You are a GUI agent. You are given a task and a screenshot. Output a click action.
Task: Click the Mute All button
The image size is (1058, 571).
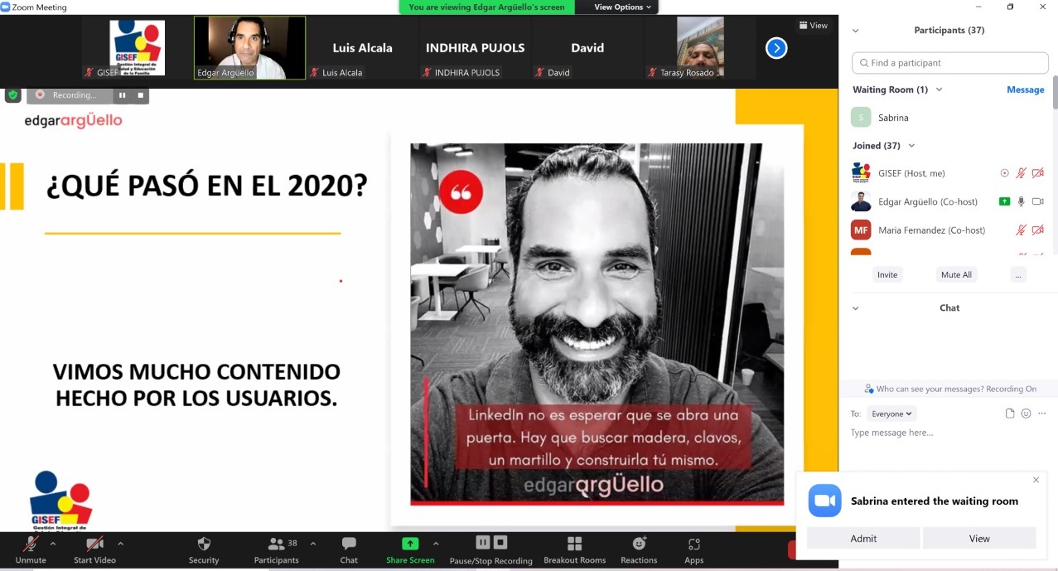point(955,274)
